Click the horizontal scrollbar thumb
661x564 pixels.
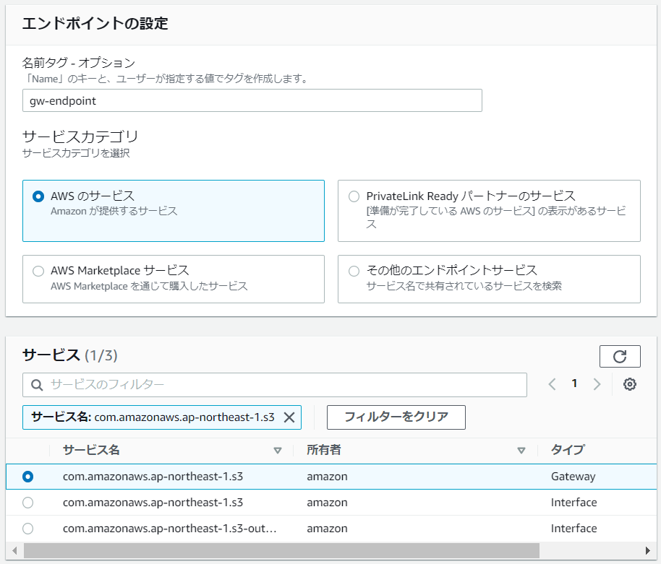click(x=281, y=550)
